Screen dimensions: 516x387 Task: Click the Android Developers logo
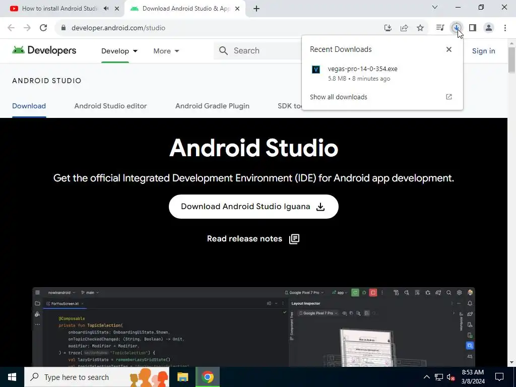click(x=44, y=50)
